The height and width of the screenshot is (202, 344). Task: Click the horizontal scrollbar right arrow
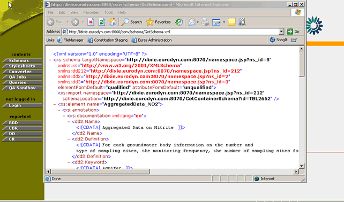click(x=296, y=172)
